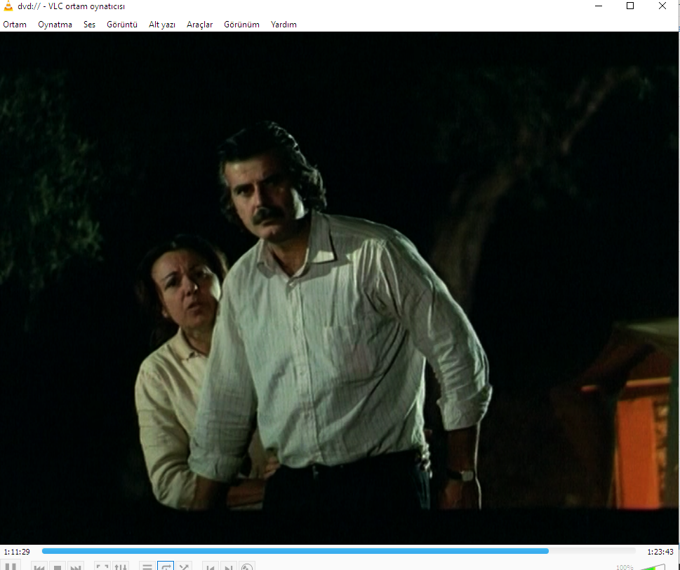Click elapsed time 1:11:29 label
This screenshot has height=570, width=680.
point(17,552)
